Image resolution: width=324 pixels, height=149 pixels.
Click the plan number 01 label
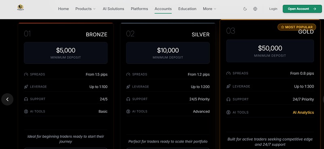[x=27, y=34]
